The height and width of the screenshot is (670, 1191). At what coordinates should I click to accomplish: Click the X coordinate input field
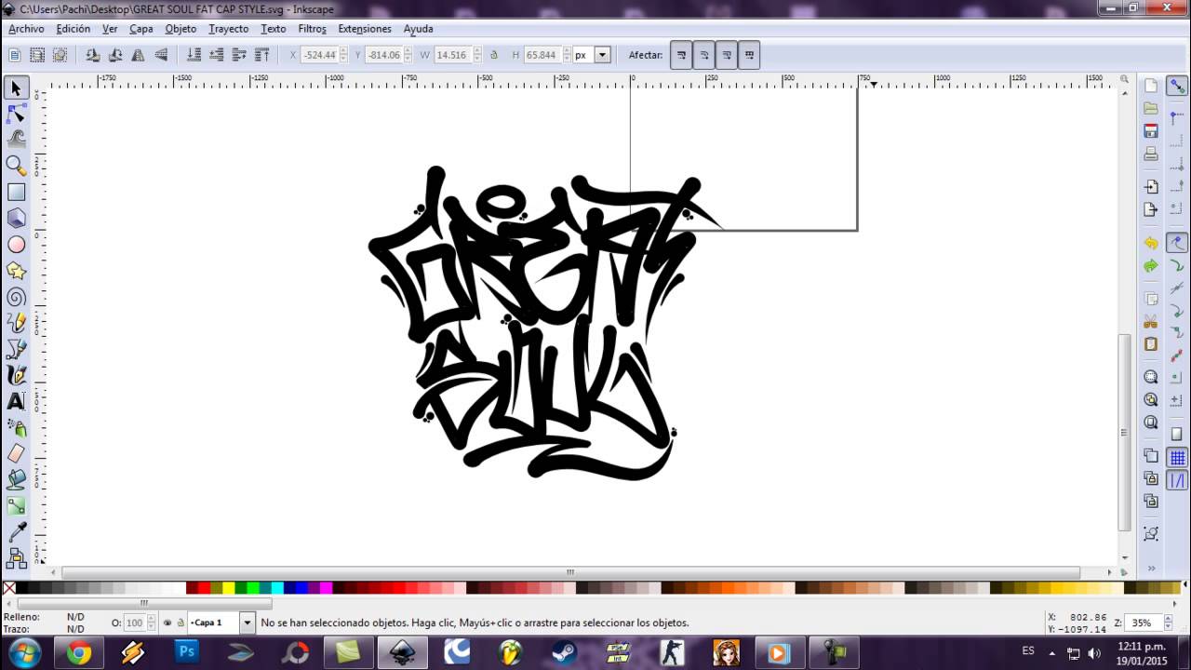coord(319,55)
